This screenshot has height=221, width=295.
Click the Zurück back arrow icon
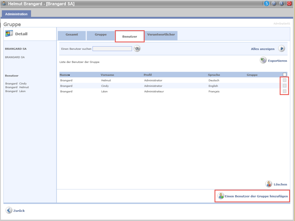(9, 211)
